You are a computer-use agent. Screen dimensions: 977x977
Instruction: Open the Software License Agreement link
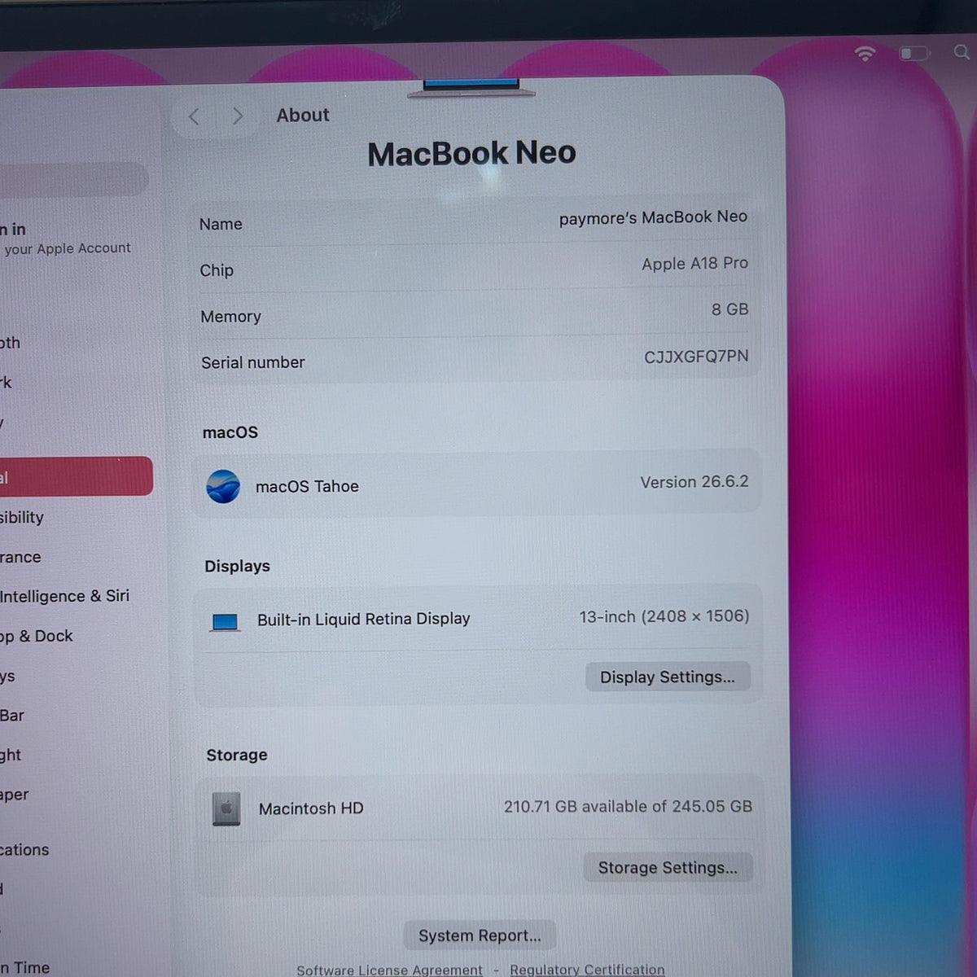point(389,970)
